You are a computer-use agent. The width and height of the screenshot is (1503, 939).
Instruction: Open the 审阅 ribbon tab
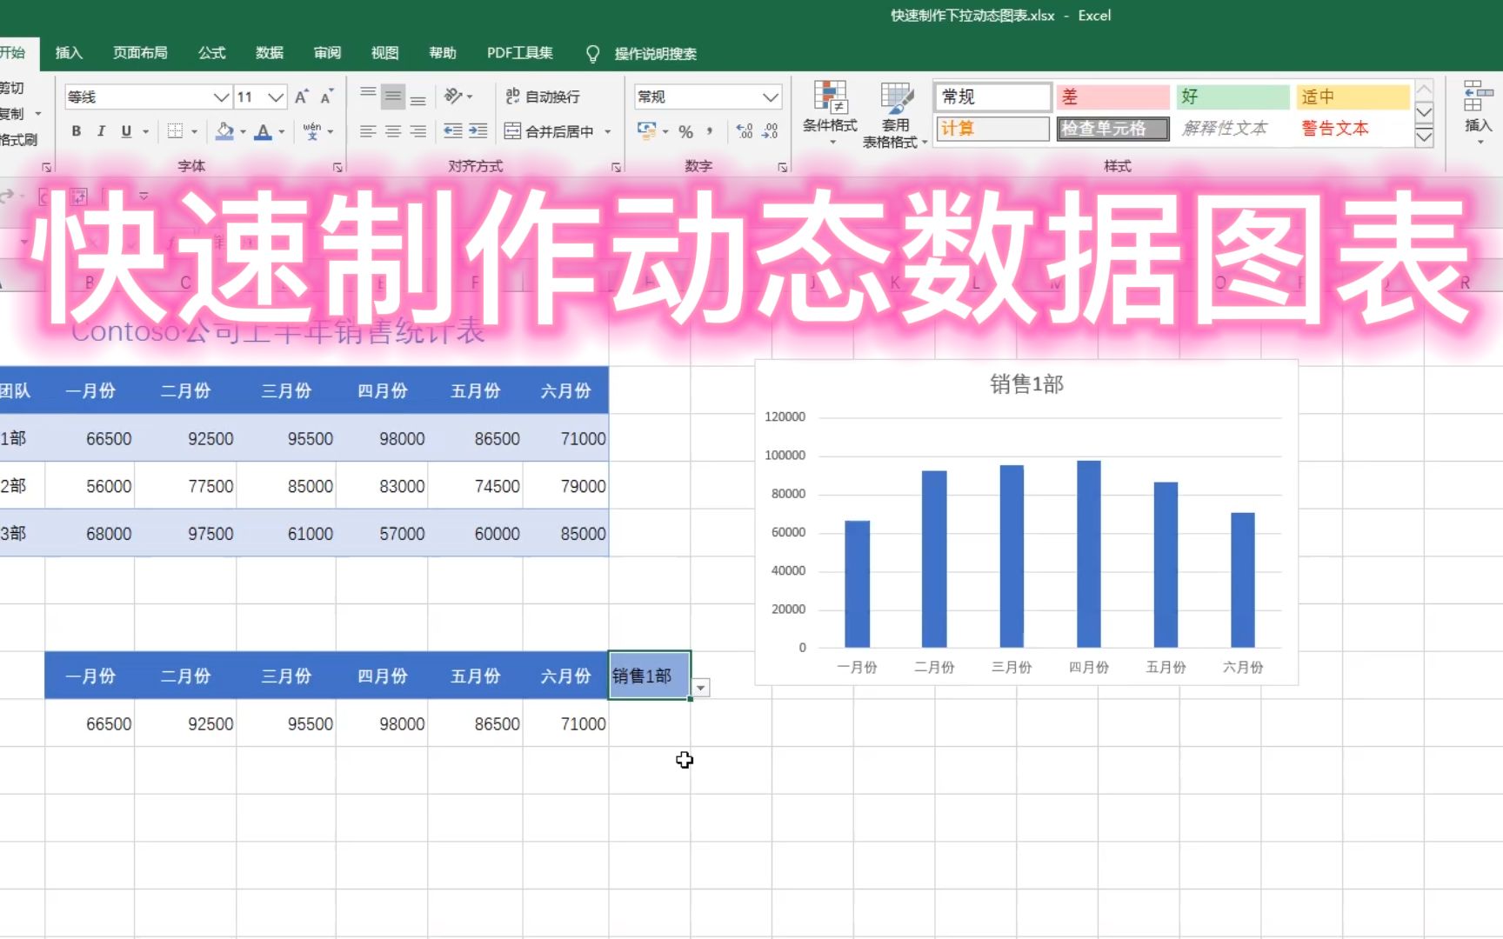(x=327, y=53)
